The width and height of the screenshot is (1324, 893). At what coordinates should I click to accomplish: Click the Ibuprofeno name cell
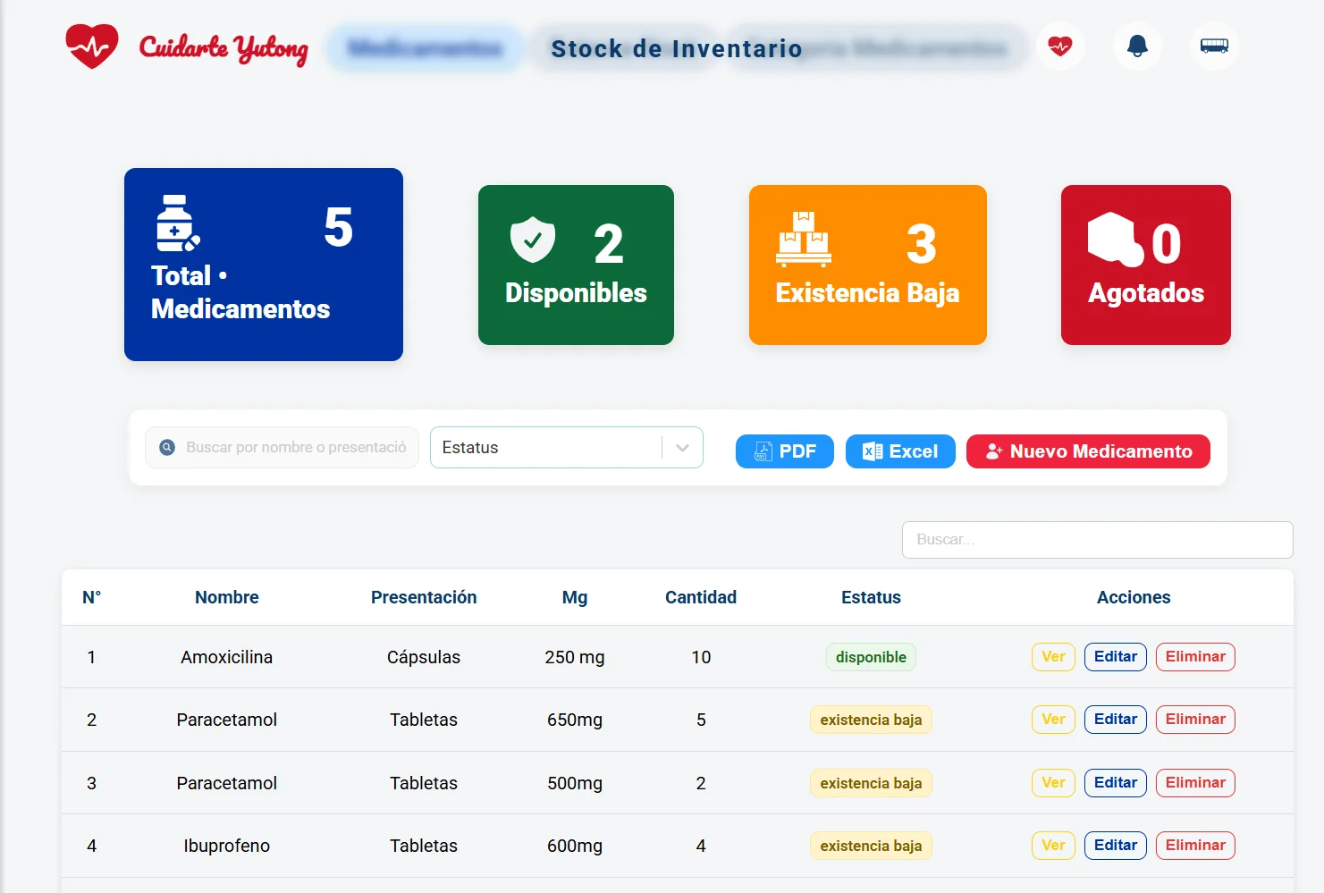227,846
